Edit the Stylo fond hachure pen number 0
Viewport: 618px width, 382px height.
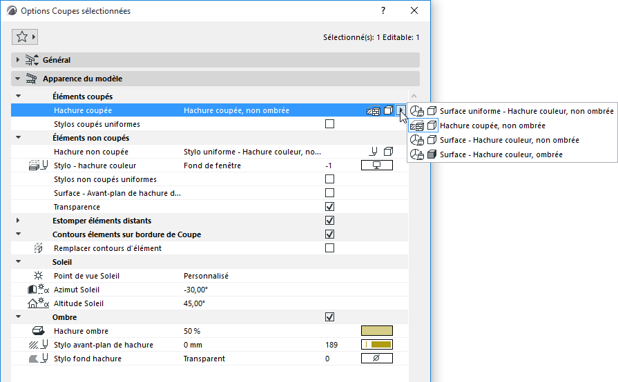point(327,359)
